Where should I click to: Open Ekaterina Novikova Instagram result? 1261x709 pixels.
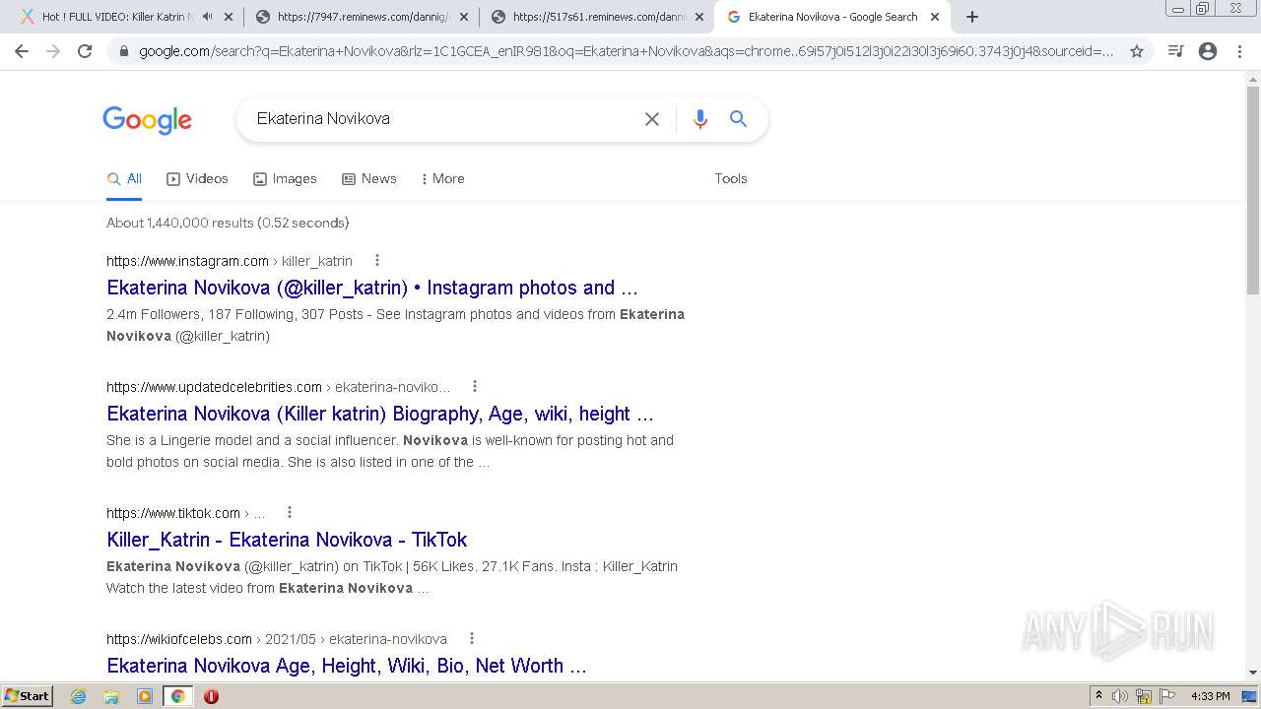pos(372,289)
